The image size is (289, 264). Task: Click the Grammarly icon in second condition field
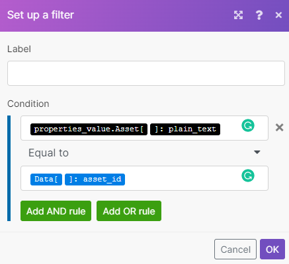pyautogui.click(x=248, y=176)
